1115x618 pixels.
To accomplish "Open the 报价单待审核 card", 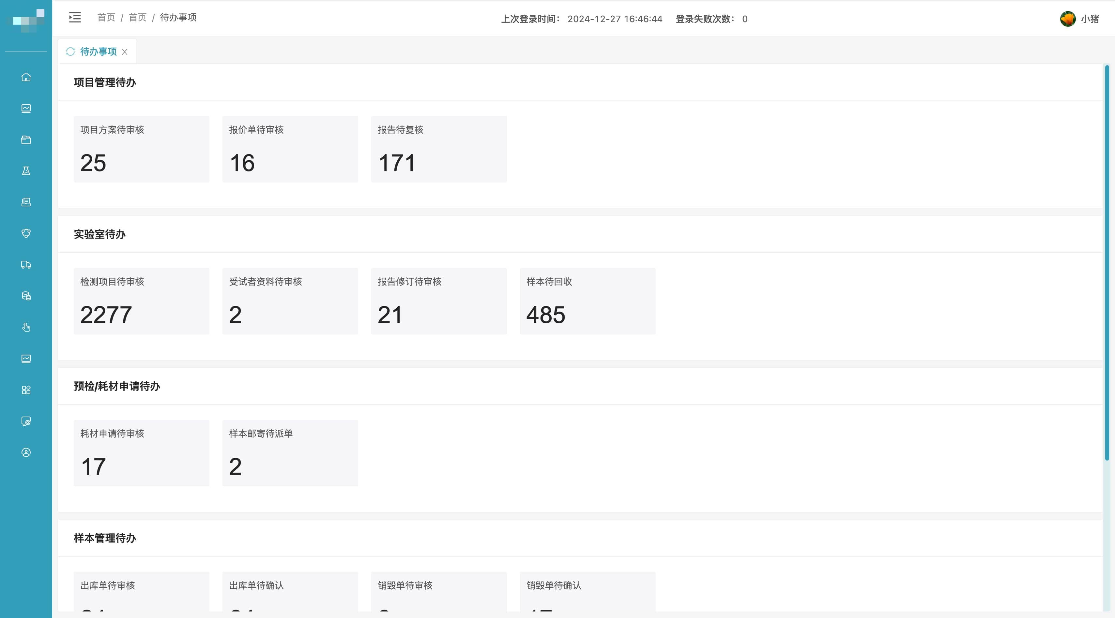I will click(x=290, y=149).
